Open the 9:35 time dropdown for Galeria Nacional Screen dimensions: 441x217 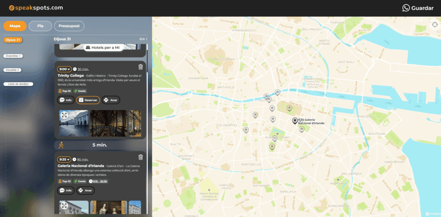pyautogui.click(x=65, y=159)
